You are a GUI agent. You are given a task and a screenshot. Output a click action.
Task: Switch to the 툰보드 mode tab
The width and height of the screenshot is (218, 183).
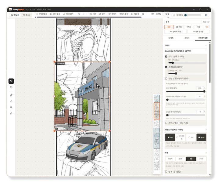click(15, 15)
